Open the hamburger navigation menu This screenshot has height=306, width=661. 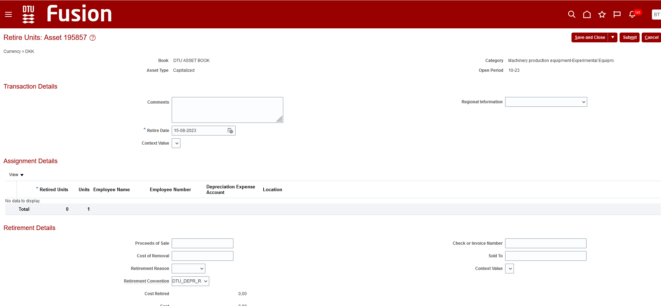pyautogui.click(x=8, y=14)
